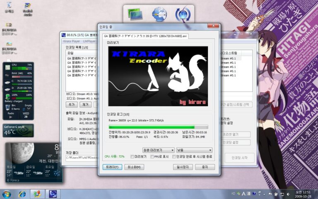Click the moon image on weather gadget
This screenshot has height=199, width=318.
click(22, 153)
